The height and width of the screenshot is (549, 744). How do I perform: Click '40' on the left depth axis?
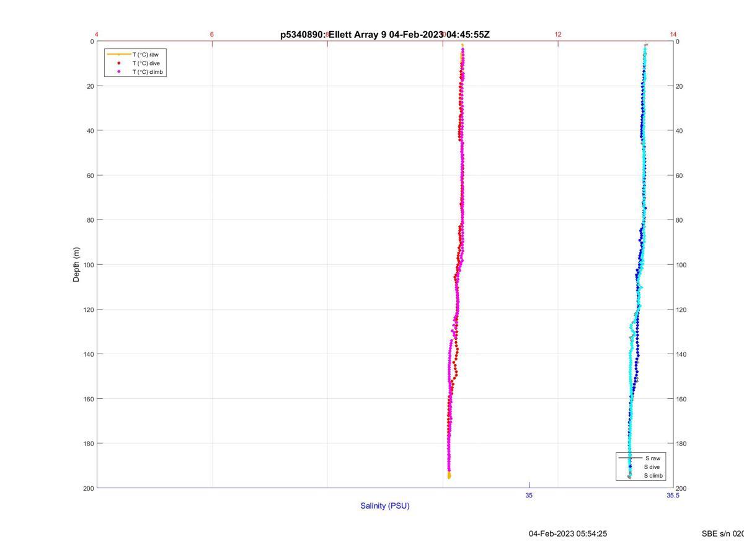pyautogui.click(x=90, y=131)
